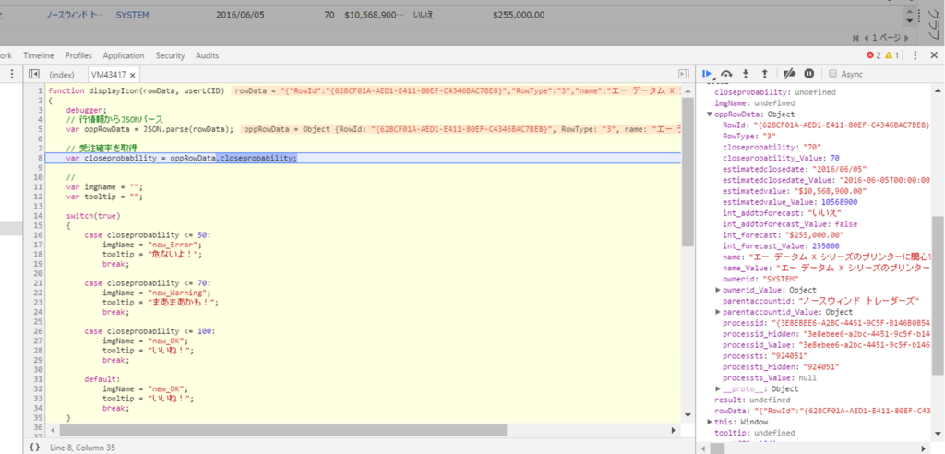945x454 pixels.
Task: Go to previous grid page arrow
Action: (x=866, y=38)
